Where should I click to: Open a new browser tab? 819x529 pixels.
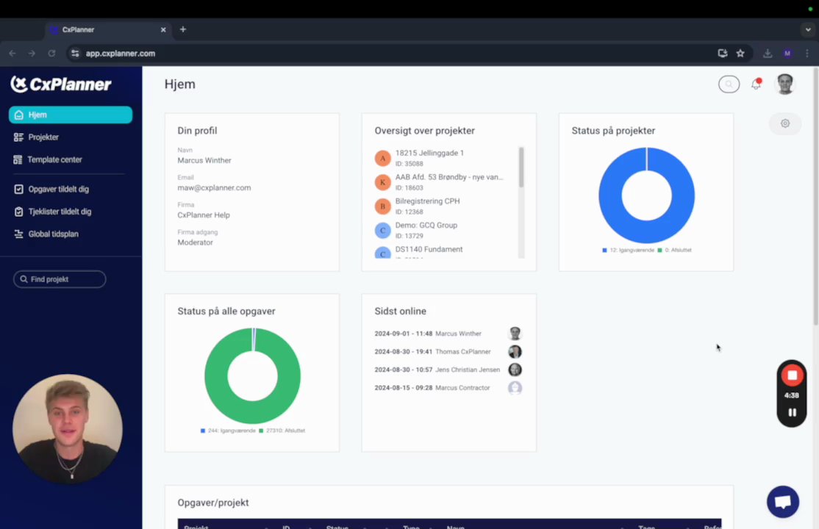(x=183, y=29)
